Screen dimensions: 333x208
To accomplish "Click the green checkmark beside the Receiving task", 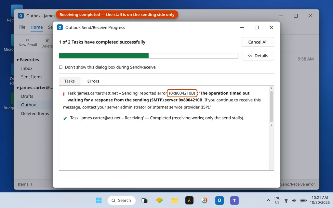I will tap(65, 118).
